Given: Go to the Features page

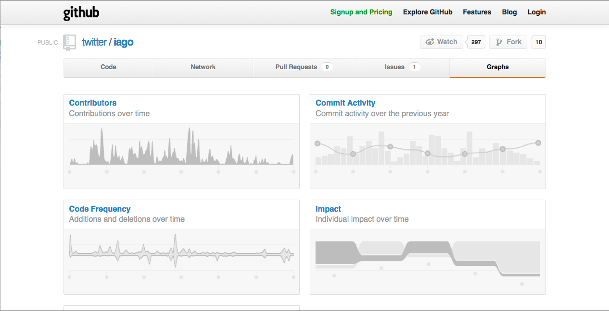Looking at the screenshot, I should [x=477, y=12].
